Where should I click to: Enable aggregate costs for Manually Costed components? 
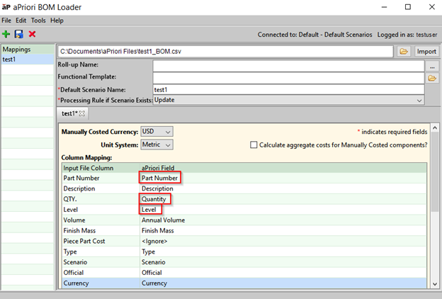pyautogui.click(x=254, y=145)
